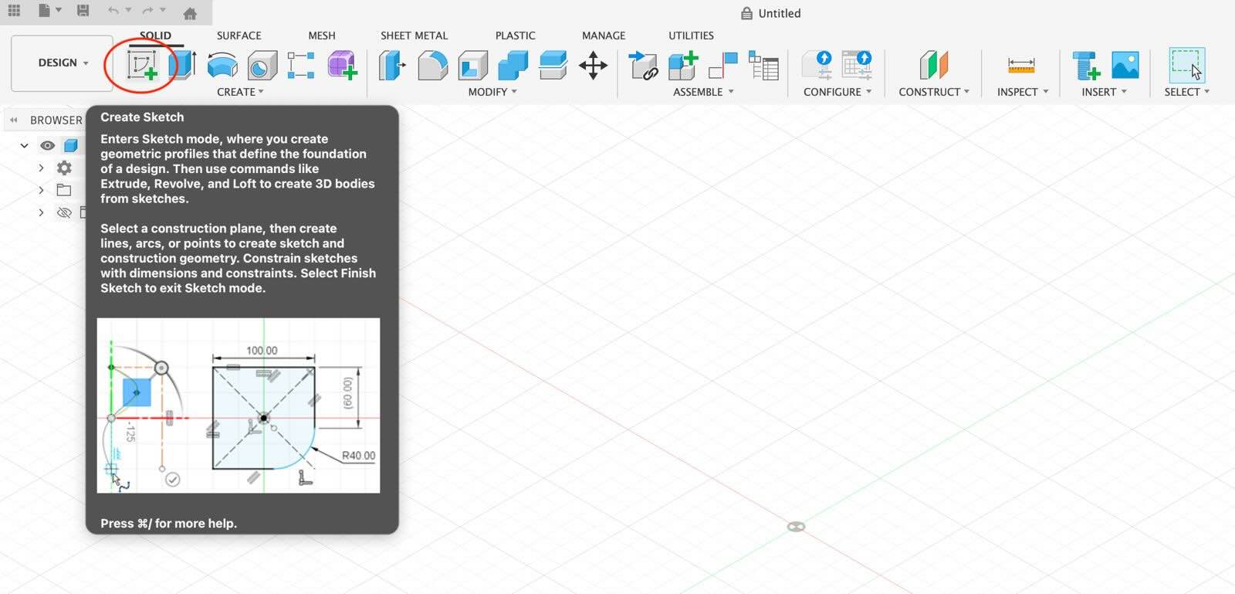
Task: Toggle the eye visibility of the root component
Action: (x=47, y=145)
